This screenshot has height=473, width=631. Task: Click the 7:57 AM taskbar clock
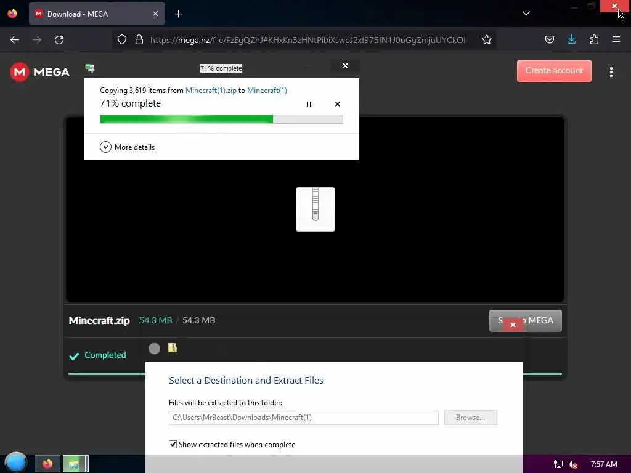click(604, 464)
